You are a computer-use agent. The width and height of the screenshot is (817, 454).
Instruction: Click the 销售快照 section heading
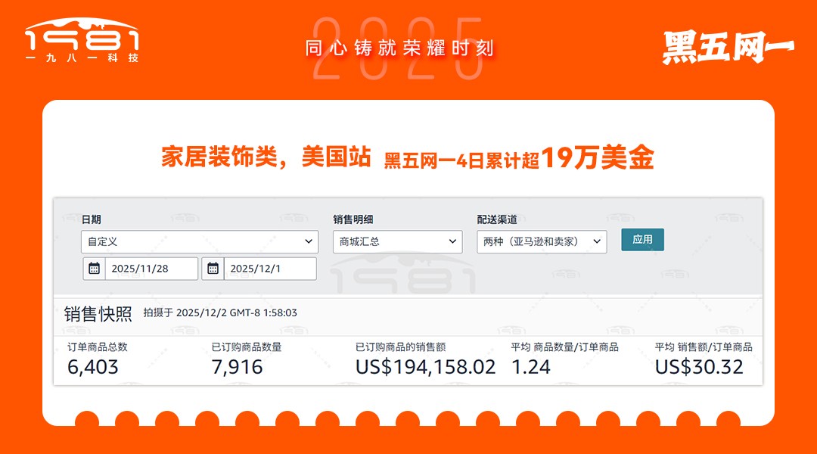coord(98,314)
